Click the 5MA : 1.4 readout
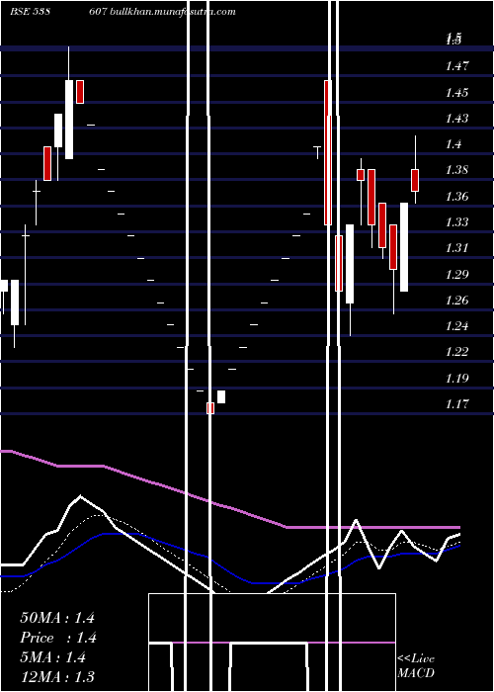The height and width of the screenshot is (692, 494). (x=53, y=657)
